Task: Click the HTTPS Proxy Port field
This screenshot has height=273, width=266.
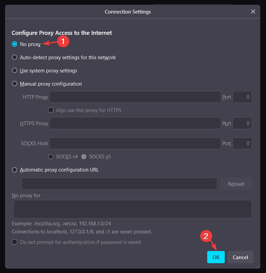Action: (242, 123)
